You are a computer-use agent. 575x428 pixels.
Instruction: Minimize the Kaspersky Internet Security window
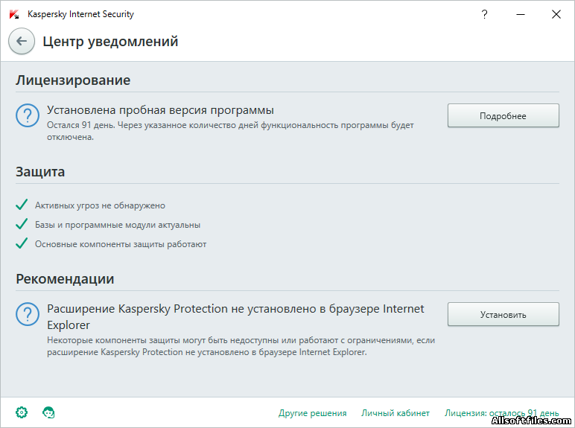pos(521,14)
